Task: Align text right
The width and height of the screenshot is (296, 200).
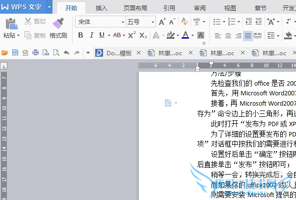Action: point(239,35)
